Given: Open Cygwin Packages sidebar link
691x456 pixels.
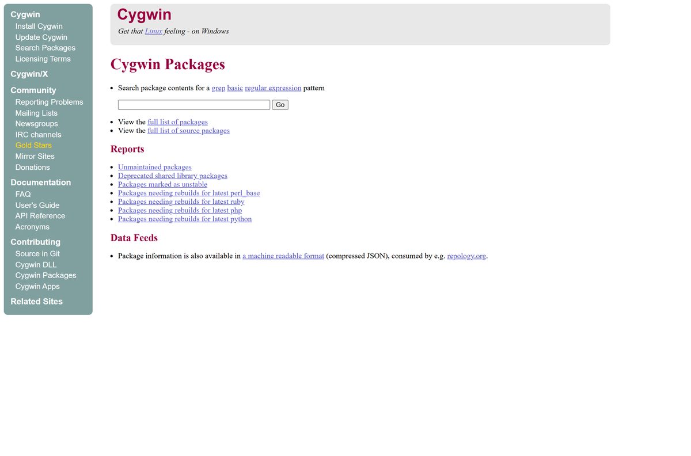Looking at the screenshot, I should 45,275.
